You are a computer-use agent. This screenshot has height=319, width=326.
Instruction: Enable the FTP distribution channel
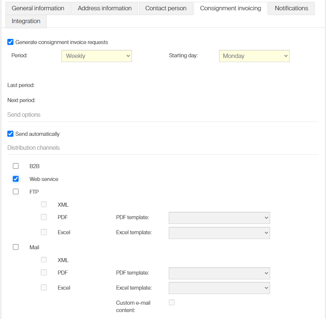pyautogui.click(x=15, y=192)
